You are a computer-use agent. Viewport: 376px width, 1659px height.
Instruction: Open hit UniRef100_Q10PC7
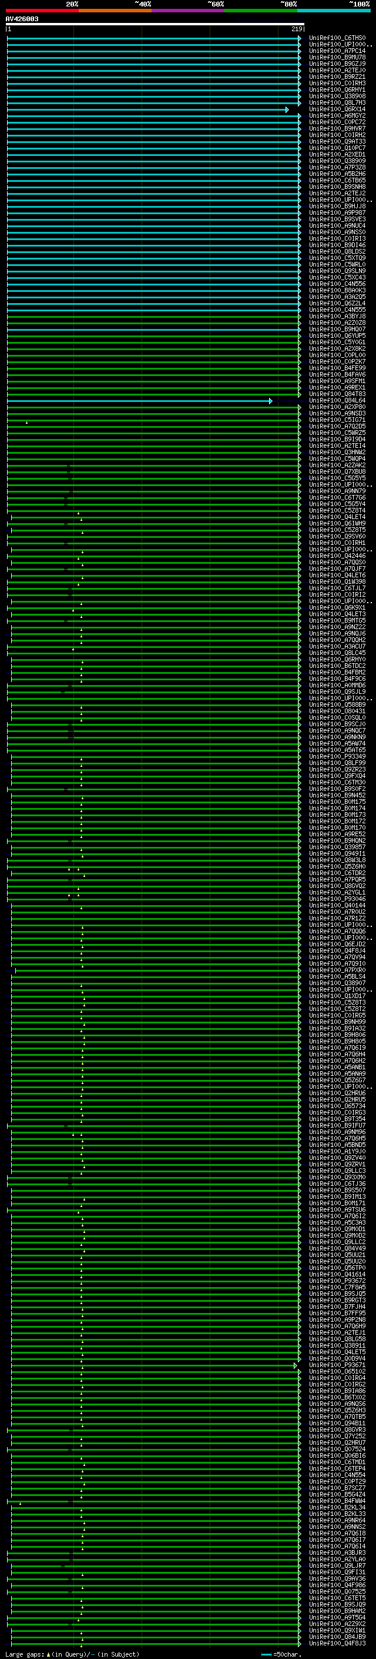pos(337,148)
